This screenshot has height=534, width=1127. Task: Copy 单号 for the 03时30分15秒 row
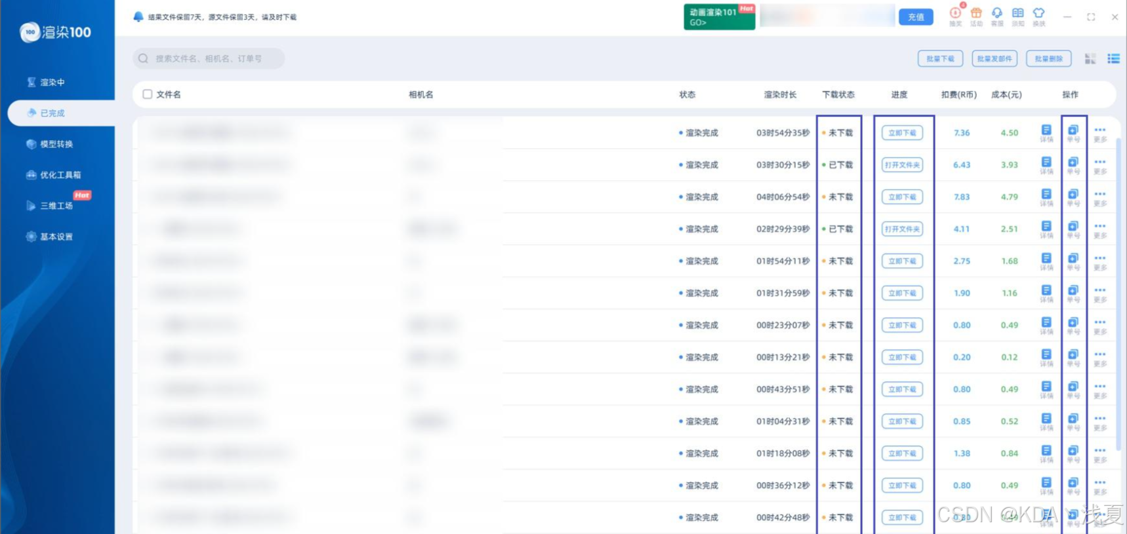[x=1073, y=165]
